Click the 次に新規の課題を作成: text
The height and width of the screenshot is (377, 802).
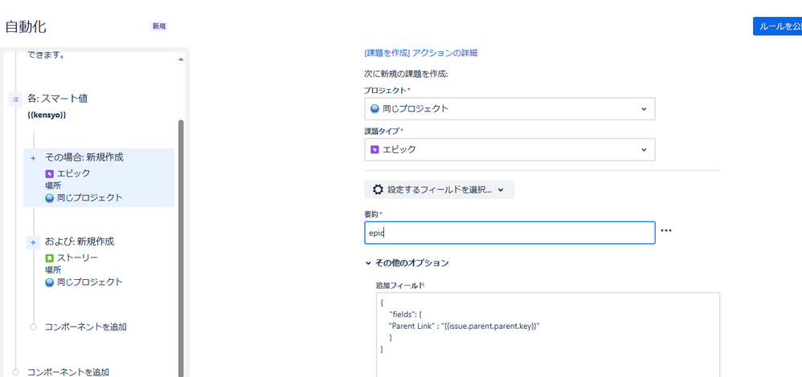pyautogui.click(x=406, y=74)
